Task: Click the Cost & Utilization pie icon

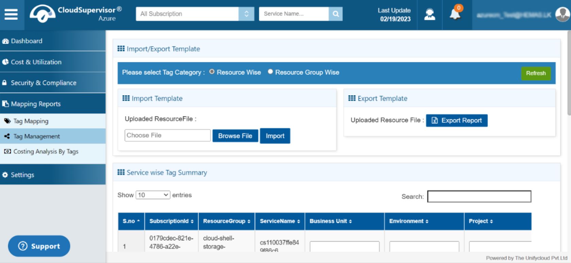Action: (5, 62)
